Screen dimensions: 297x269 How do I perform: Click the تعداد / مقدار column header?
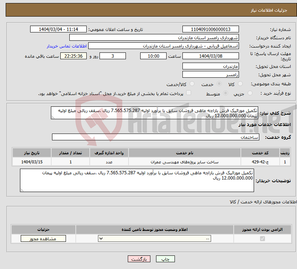70,153
